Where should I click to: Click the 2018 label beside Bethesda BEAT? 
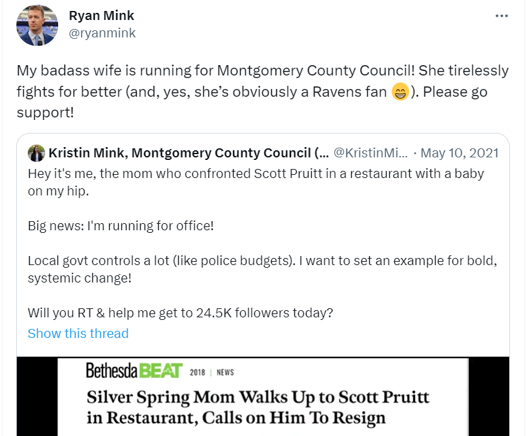pyautogui.click(x=199, y=372)
